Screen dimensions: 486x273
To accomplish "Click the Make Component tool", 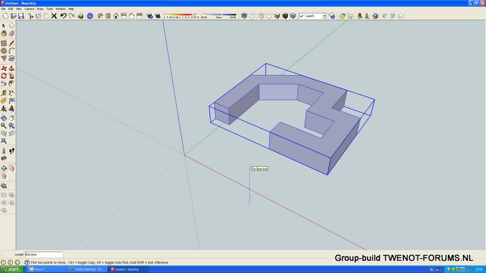I will 12,26.
